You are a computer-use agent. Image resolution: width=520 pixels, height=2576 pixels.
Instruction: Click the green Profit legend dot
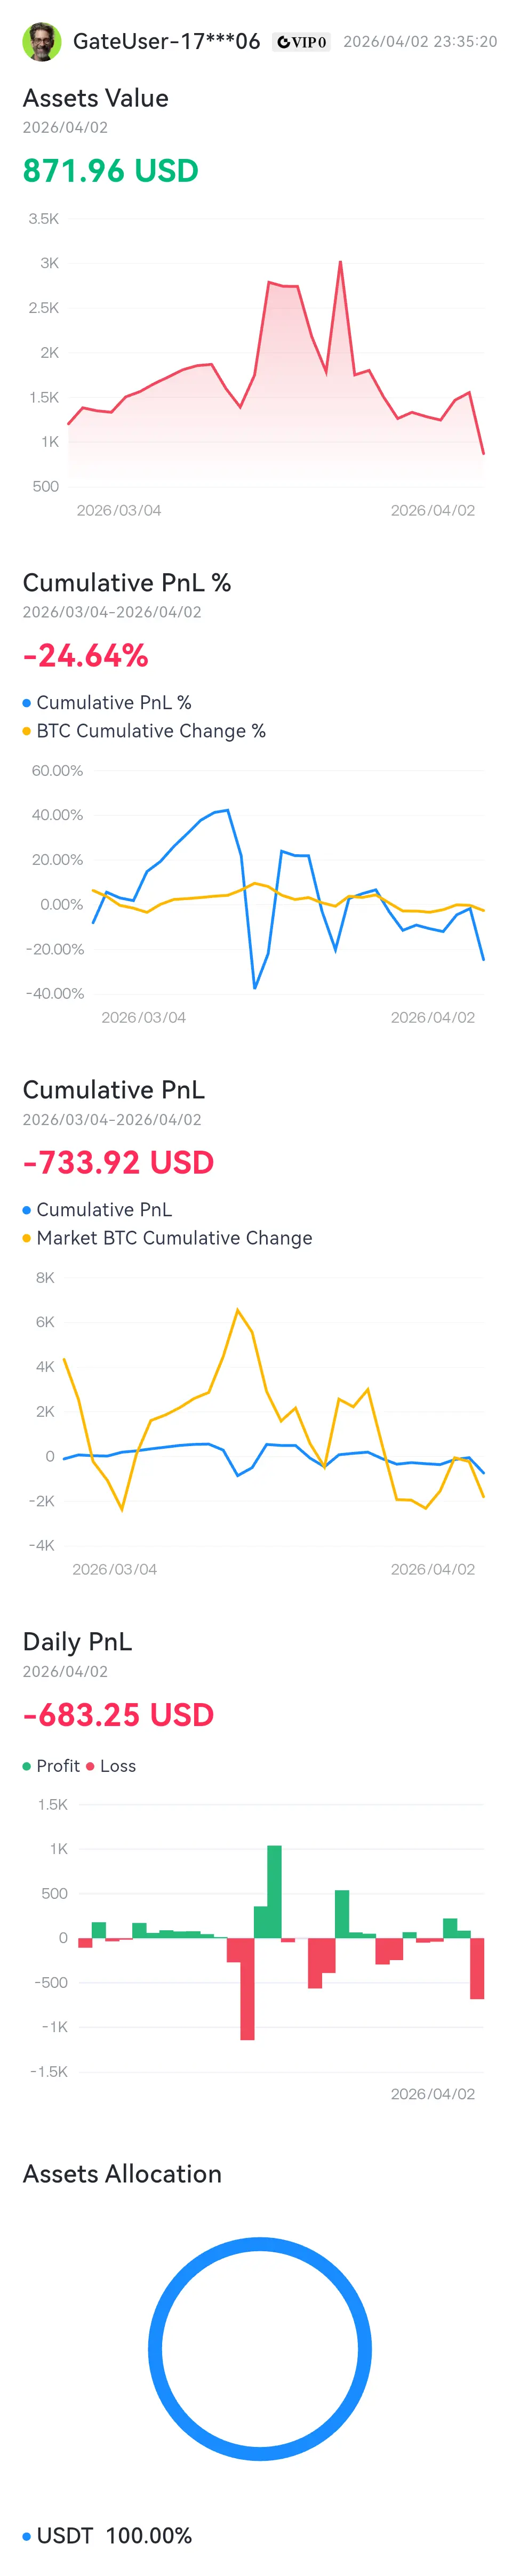27,1767
